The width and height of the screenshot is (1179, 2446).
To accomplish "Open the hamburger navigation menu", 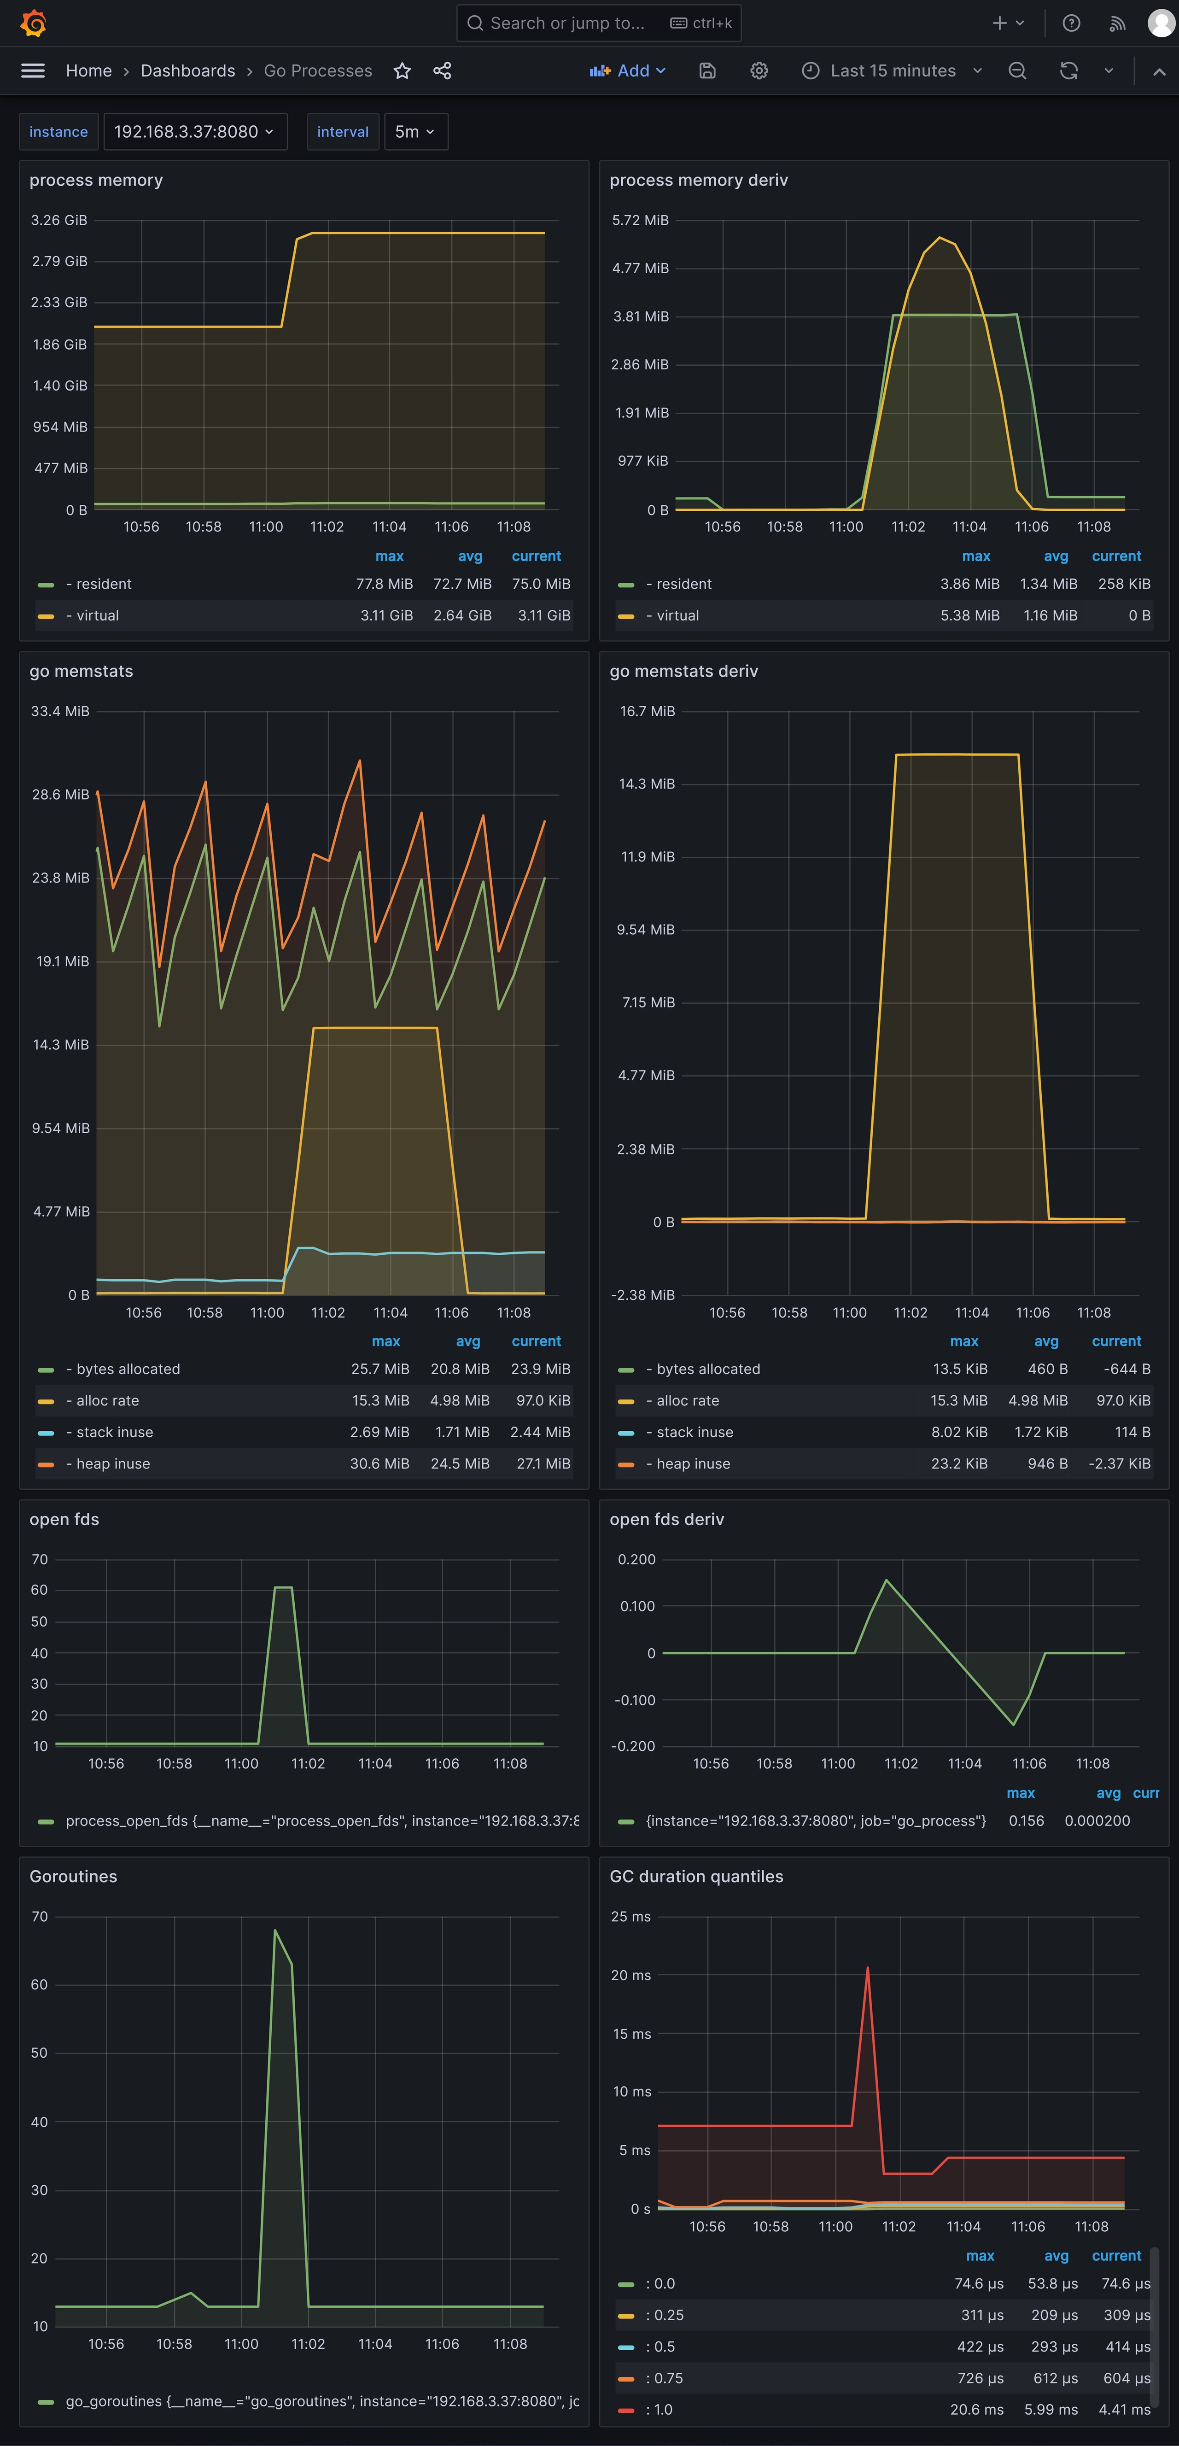I will (33, 70).
